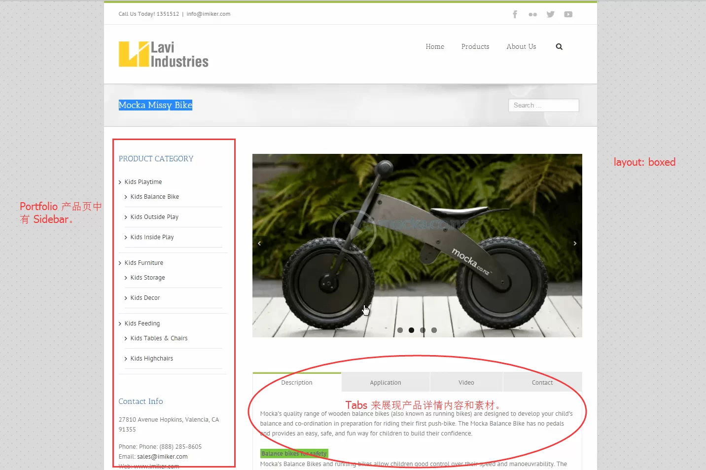Open the Flickr social icon
Image resolution: width=706 pixels, height=470 pixels.
[532, 14]
